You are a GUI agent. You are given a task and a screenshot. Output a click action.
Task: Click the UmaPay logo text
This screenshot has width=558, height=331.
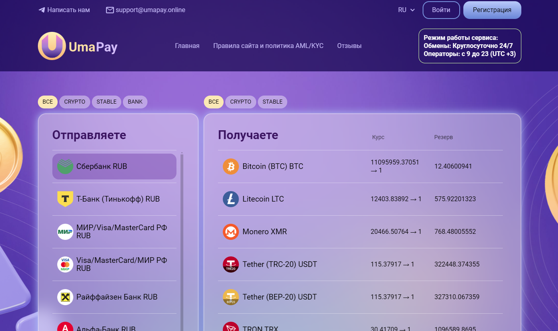pyautogui.click(x=93, y=47)
